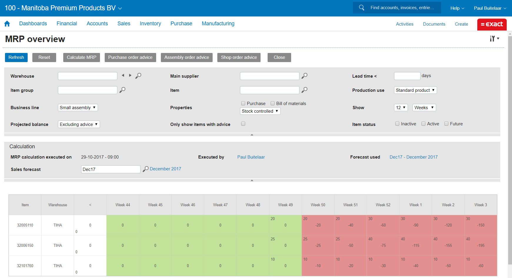Open the Item group lookup magnifier
The height and width of the screenshot is (278, 512).
(122, 90)
